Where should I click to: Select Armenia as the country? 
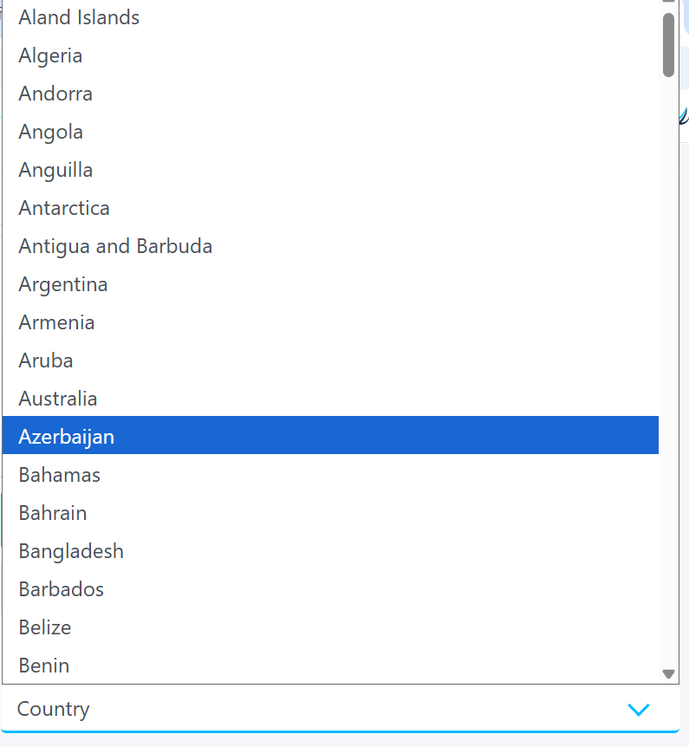[56, 322]
